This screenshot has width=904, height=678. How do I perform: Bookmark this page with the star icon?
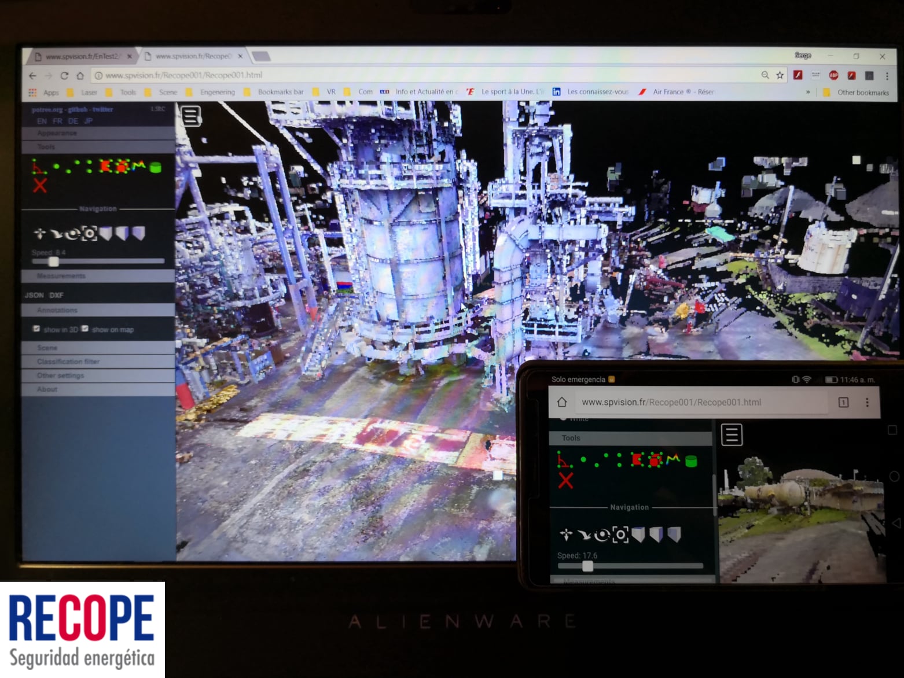click(x=780, y=75)
